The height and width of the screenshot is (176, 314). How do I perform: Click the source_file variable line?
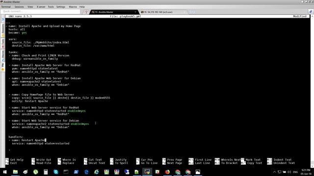point(40,43)
